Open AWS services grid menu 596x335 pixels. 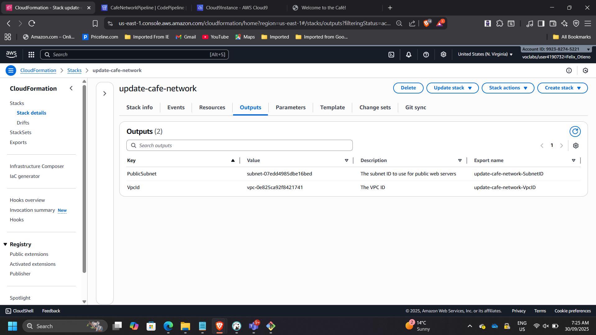[x=31, y=55]
